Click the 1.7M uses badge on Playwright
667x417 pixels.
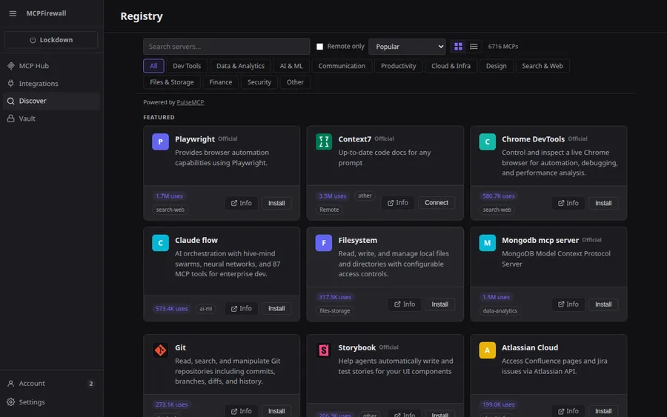169,196
